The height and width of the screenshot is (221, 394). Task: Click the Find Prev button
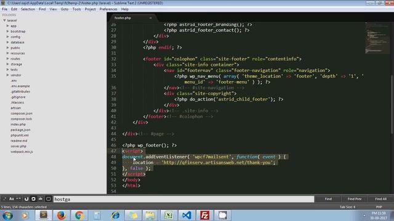(355, 199)
